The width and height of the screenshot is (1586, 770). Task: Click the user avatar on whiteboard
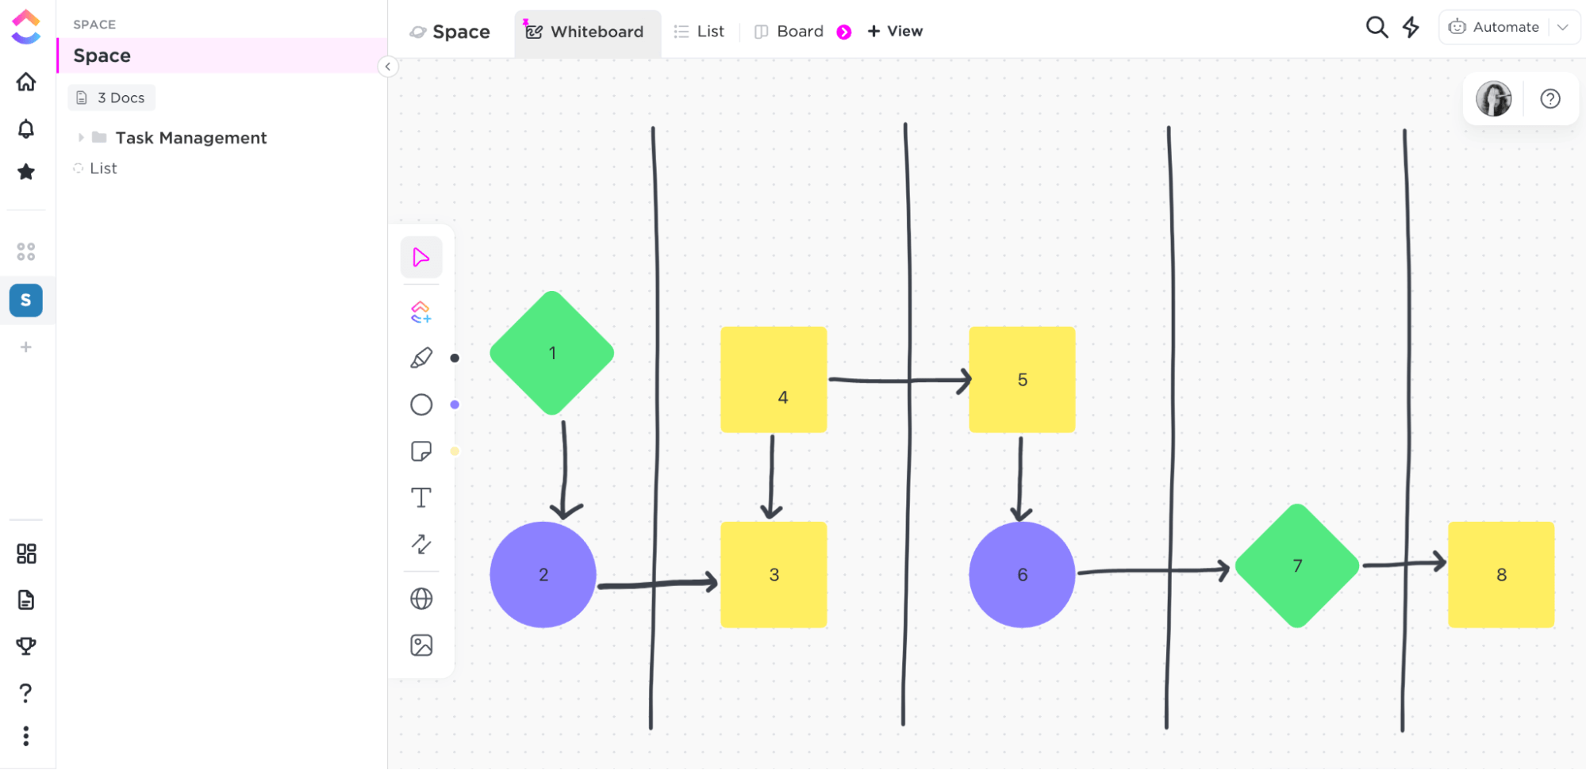(1494, 99)
